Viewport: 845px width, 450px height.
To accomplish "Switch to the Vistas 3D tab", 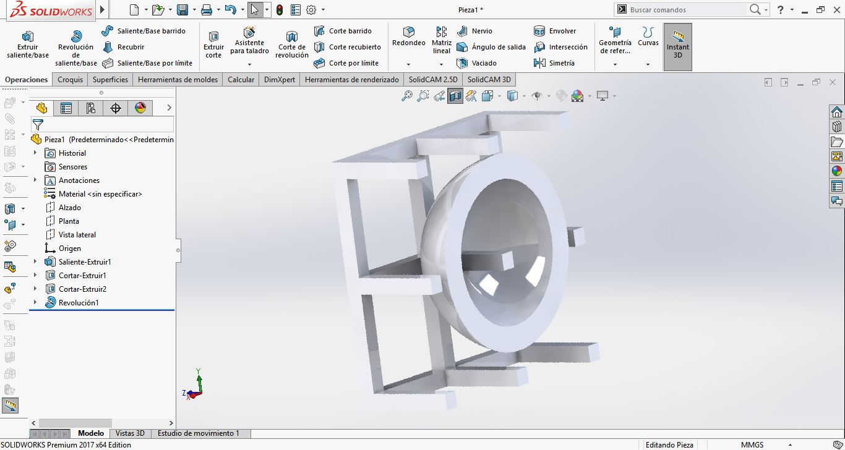I will 130,433.
